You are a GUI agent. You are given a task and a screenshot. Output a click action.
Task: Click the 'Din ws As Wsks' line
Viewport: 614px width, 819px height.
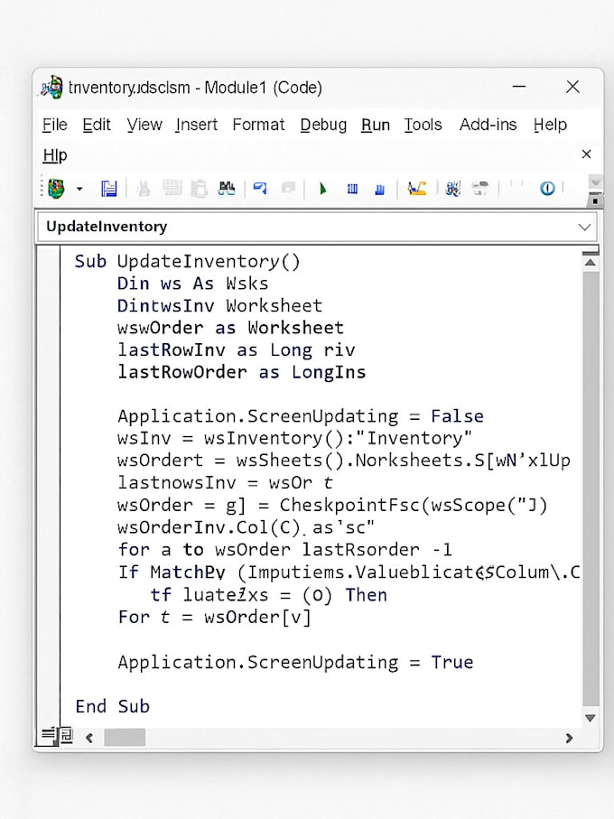pyautogui.click(x=192, y=284)
